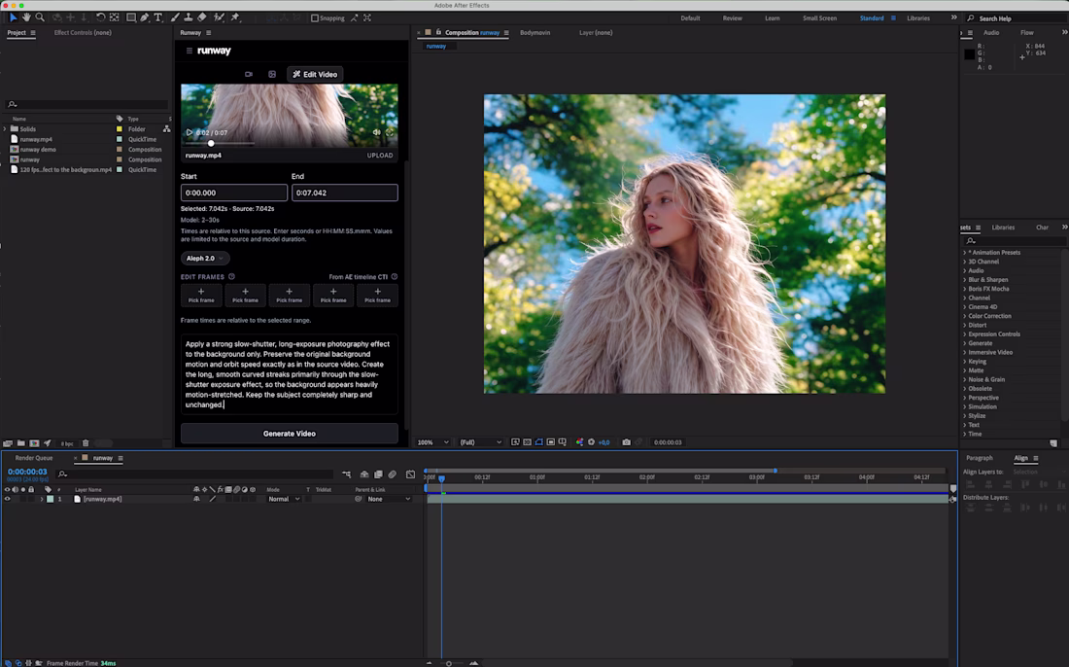The image size is (1069, 667).
Task: Enable the Snapping checkbox
Action: tap(314, 18)
